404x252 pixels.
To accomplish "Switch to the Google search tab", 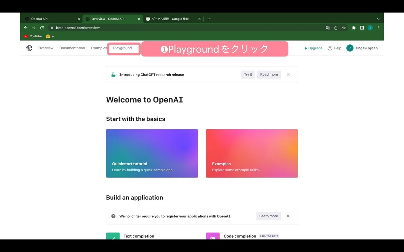I will click(173, 19).
